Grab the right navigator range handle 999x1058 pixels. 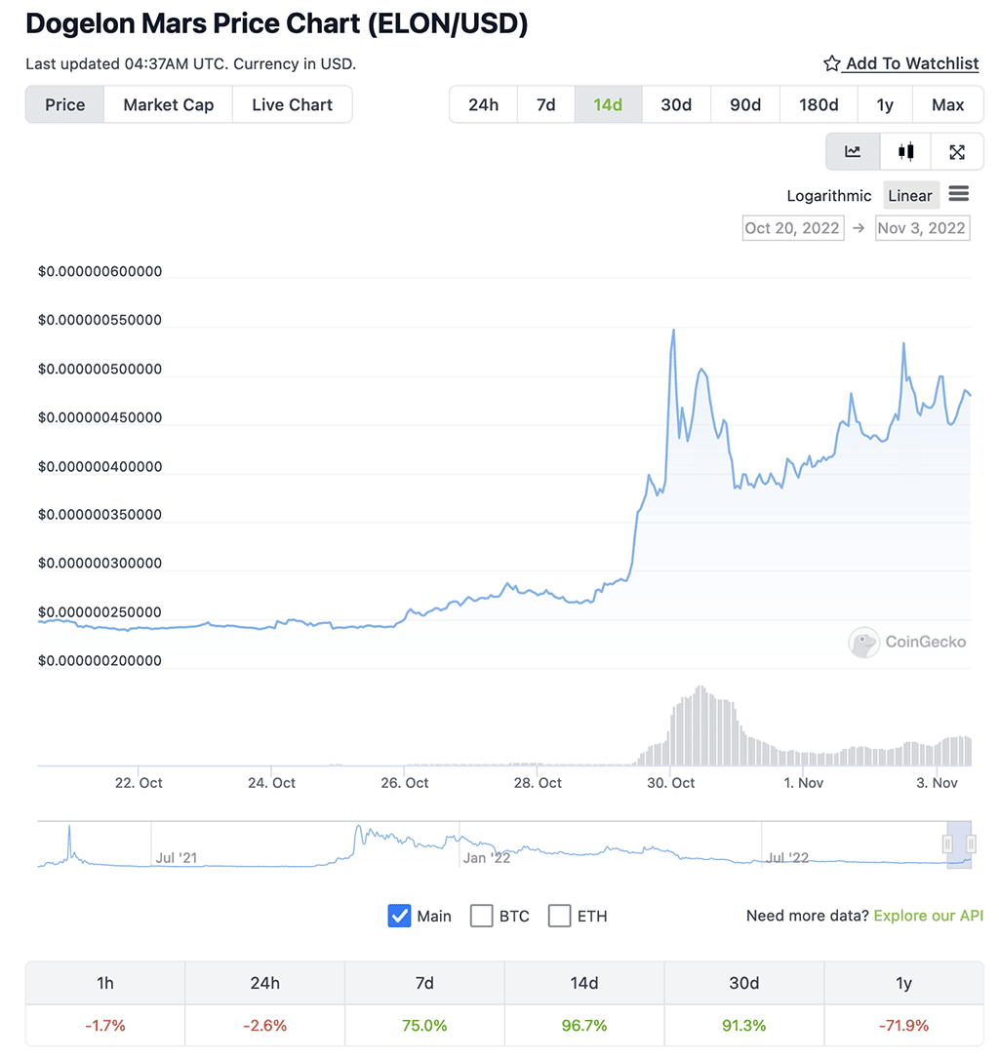click(x=971, y=844)
